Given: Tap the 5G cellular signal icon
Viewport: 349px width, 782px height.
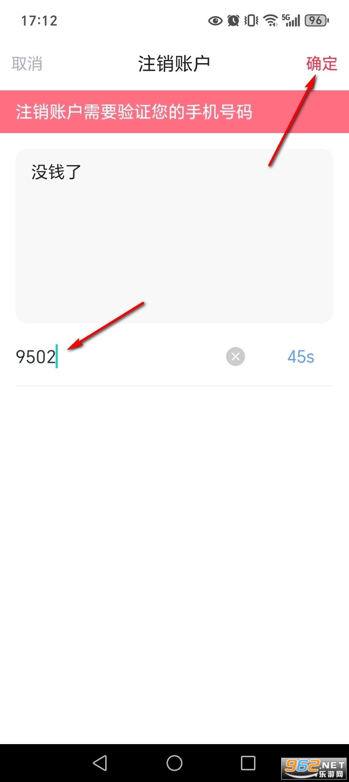Looking at the screenshot, I should pos(291,20).
